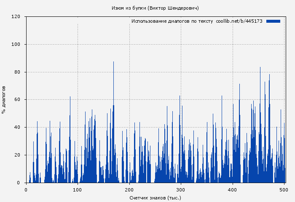Click the blue legend color swatch
Image resolution: width=295 pixels, height=202 pixels.
(x=273, y=21)
